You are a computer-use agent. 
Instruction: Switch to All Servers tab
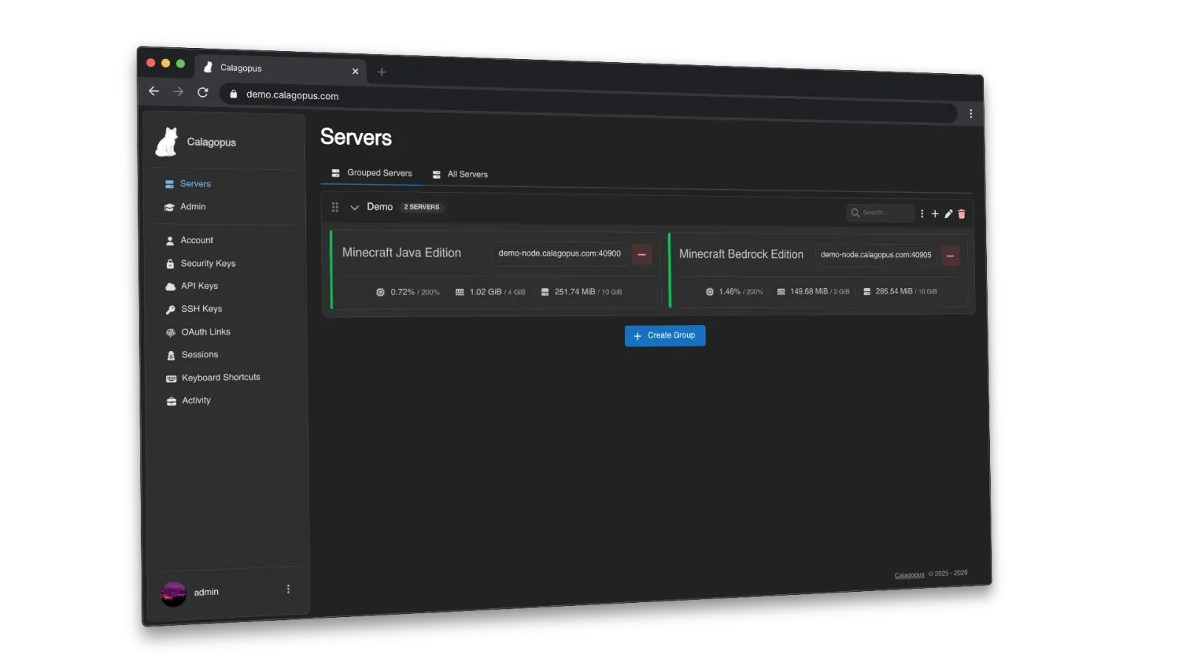click(x=460, y=174)
